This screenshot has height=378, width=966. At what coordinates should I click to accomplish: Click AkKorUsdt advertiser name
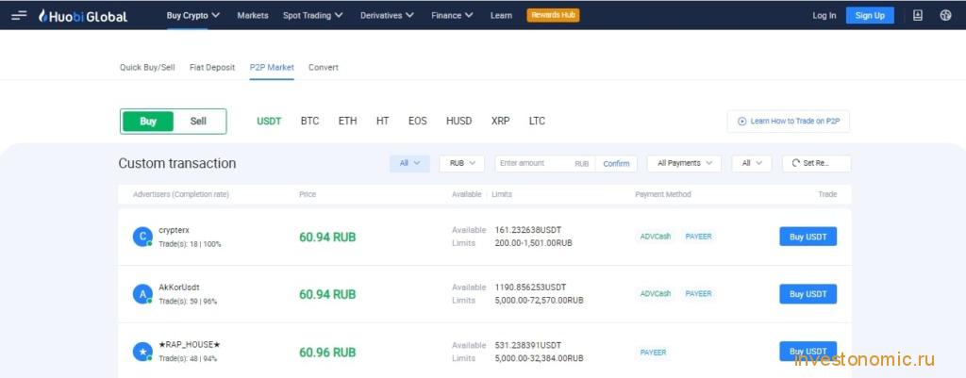pyautogui.click(x=178, y=287)
